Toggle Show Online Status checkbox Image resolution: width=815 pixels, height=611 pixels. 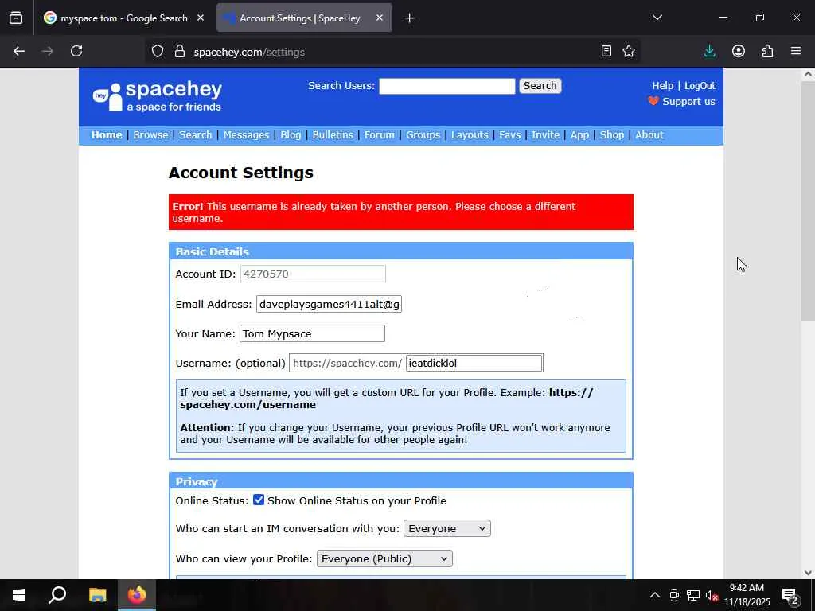259,500
